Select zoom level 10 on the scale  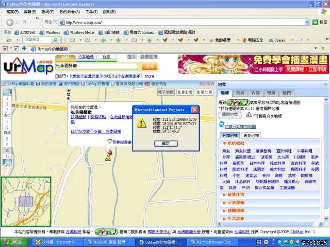[7, 150]
